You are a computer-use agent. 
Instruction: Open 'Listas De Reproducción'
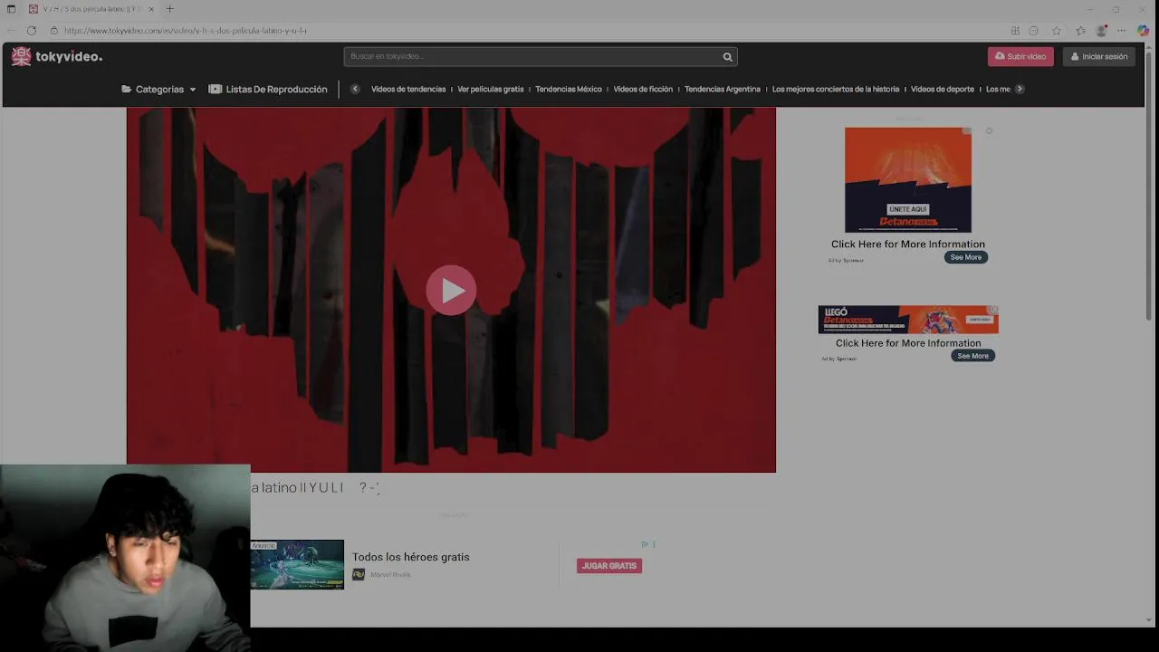click(268, 89)
